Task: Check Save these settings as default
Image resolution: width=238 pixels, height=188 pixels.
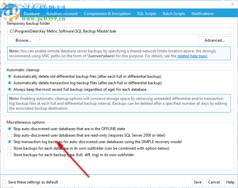Action: point(5,182)
